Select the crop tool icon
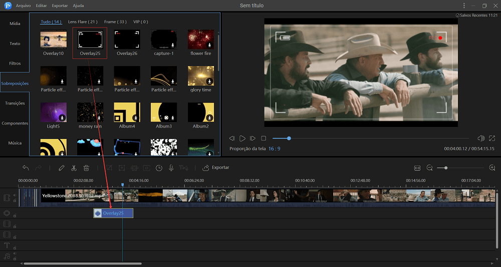The height and width of the screenshot is (267, 501). click(x=109, y=167)
